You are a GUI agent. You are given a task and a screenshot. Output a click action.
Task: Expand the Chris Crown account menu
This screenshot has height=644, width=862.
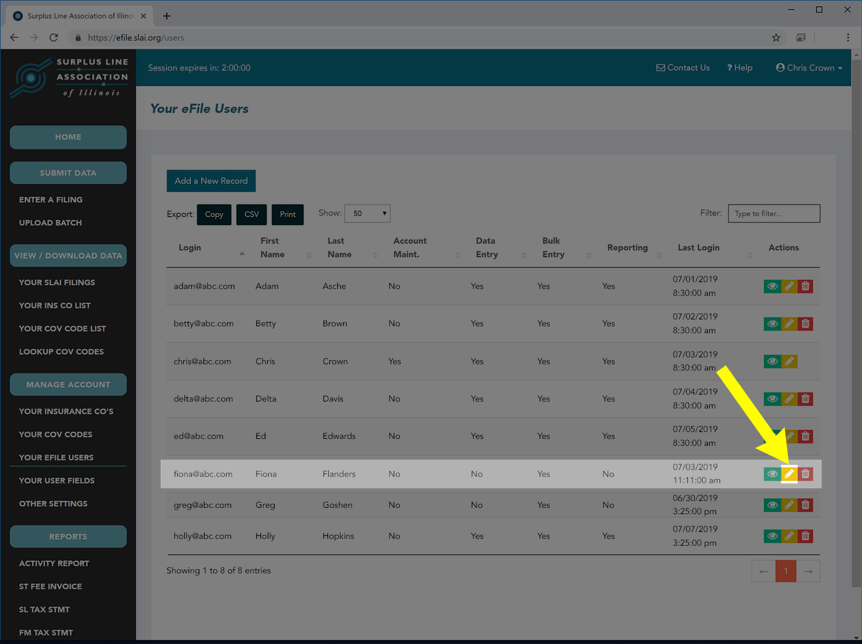click(x=809, y=67)
